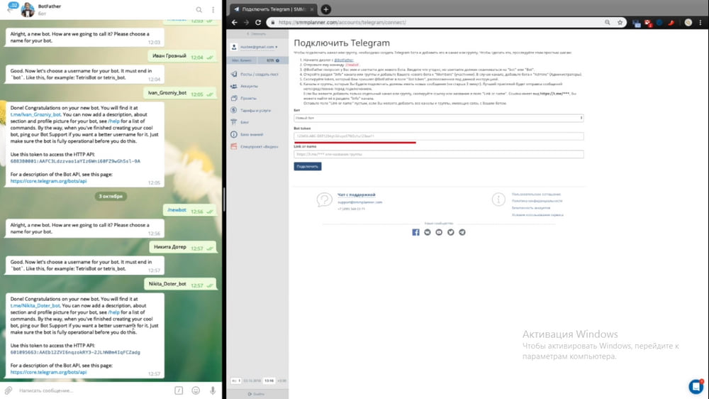Open the @BotFather link in instructions
Screen dimensions: 709x399
(x=344, y=60)
